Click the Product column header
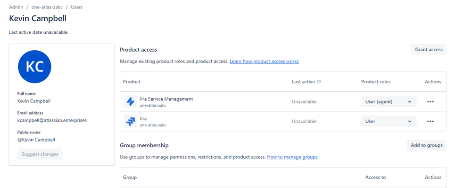Screen dimensions: 471x188 coord(132,82)
